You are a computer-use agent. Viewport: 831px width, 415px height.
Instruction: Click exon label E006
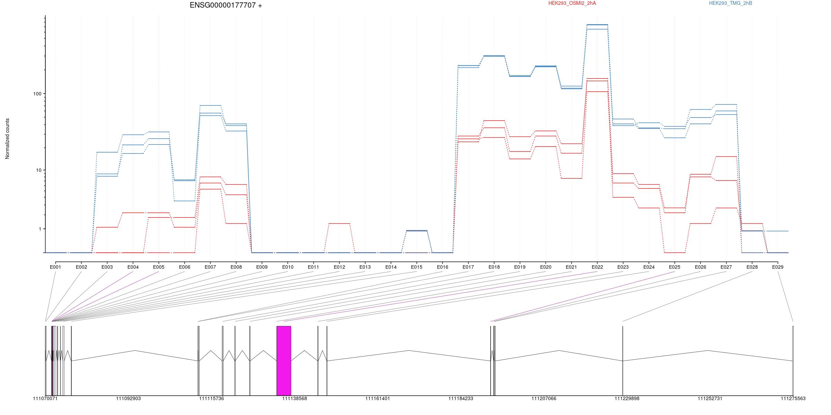(185, 267)
